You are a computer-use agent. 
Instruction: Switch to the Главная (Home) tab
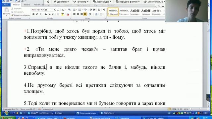(16, 5)
